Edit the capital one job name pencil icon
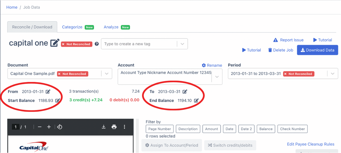341x153 pixels. coord(55,43)
